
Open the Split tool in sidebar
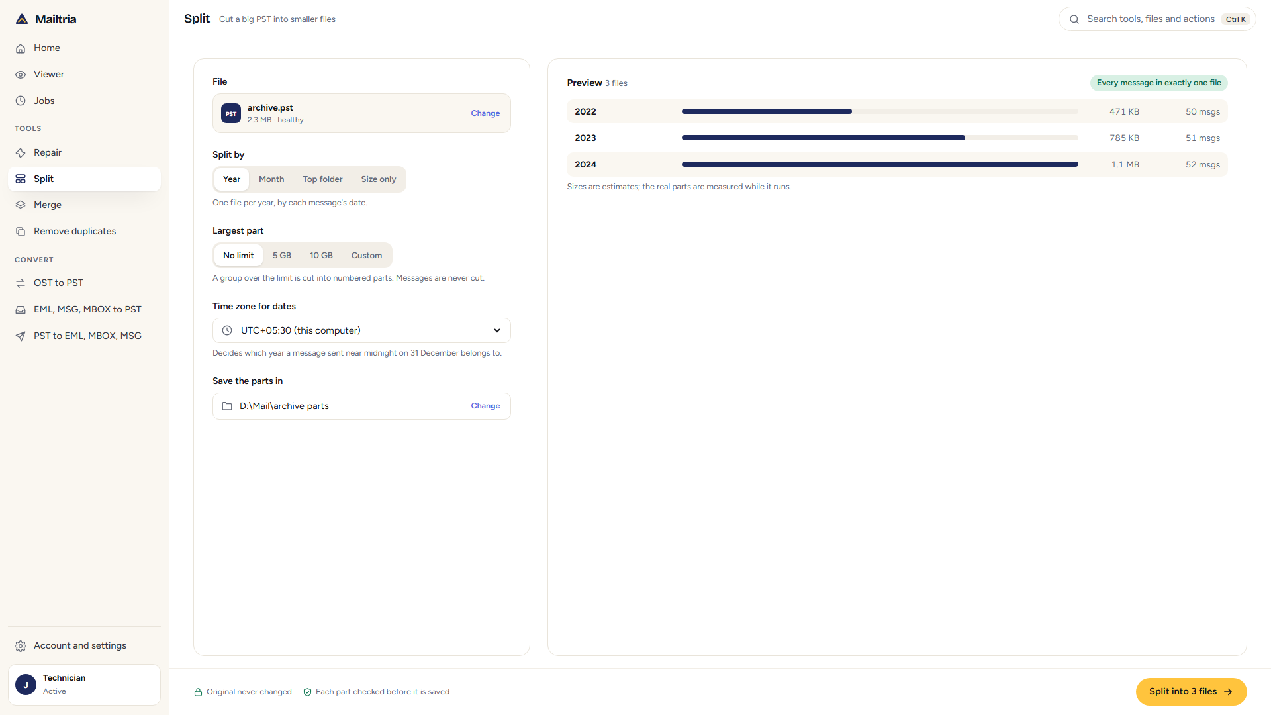84,179
